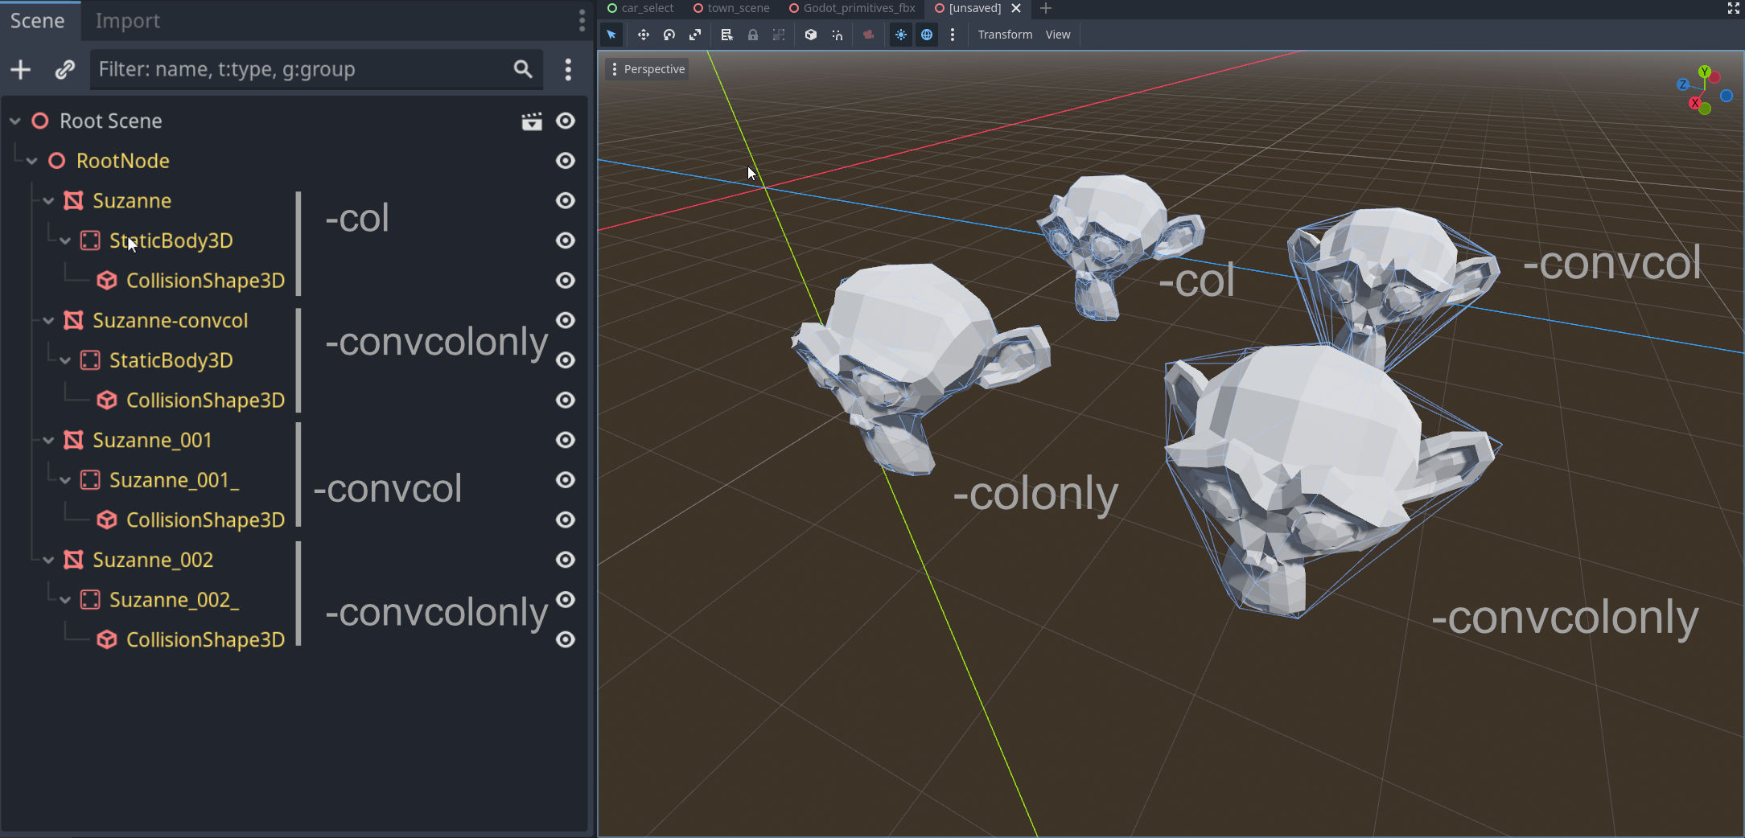This screenshot has height=838, width=1745.
Task: Collapse the RootNode branch
Action: (32, 162)
